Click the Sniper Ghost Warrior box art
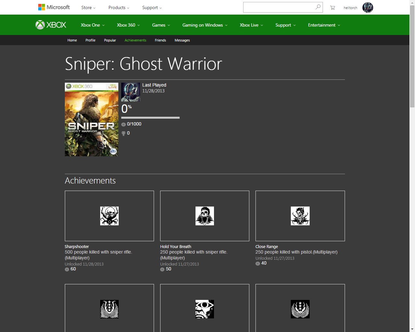Screen dimensions: 415x332 91,119
